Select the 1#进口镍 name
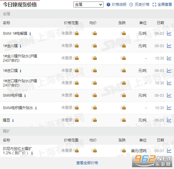 [10, 71]
